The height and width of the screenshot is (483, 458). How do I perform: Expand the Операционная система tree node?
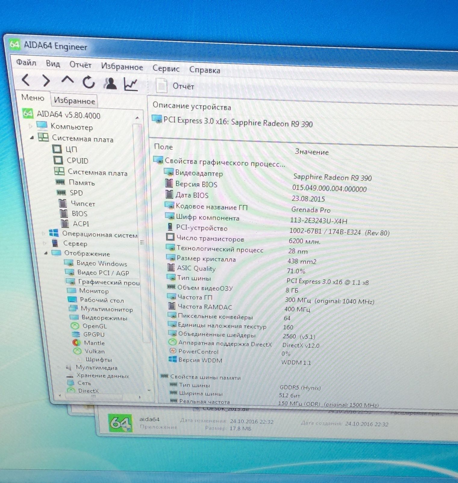(44, 233)
